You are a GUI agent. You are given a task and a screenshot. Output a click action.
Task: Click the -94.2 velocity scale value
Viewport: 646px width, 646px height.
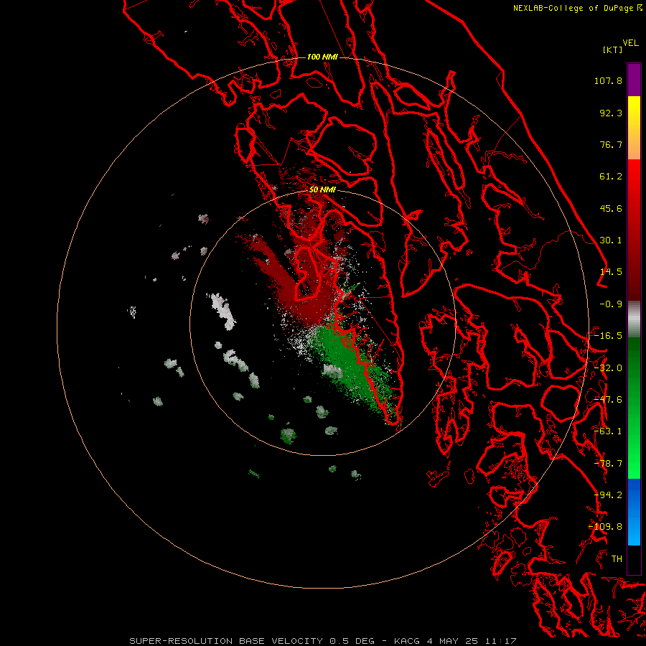(x=608, y=495)
